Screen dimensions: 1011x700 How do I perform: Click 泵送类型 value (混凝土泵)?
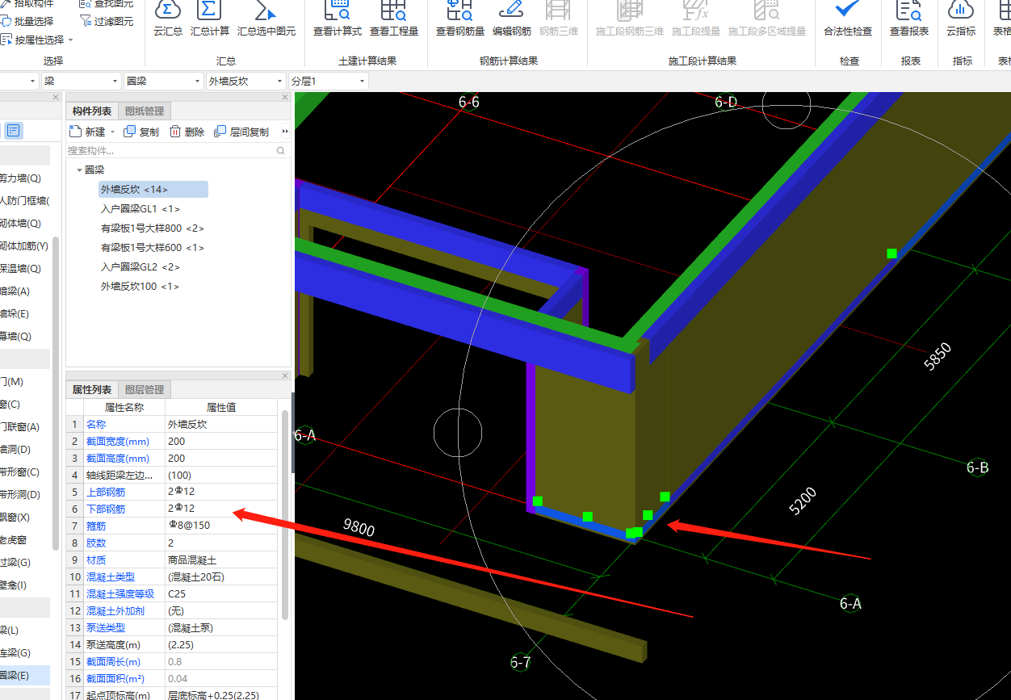221,628
